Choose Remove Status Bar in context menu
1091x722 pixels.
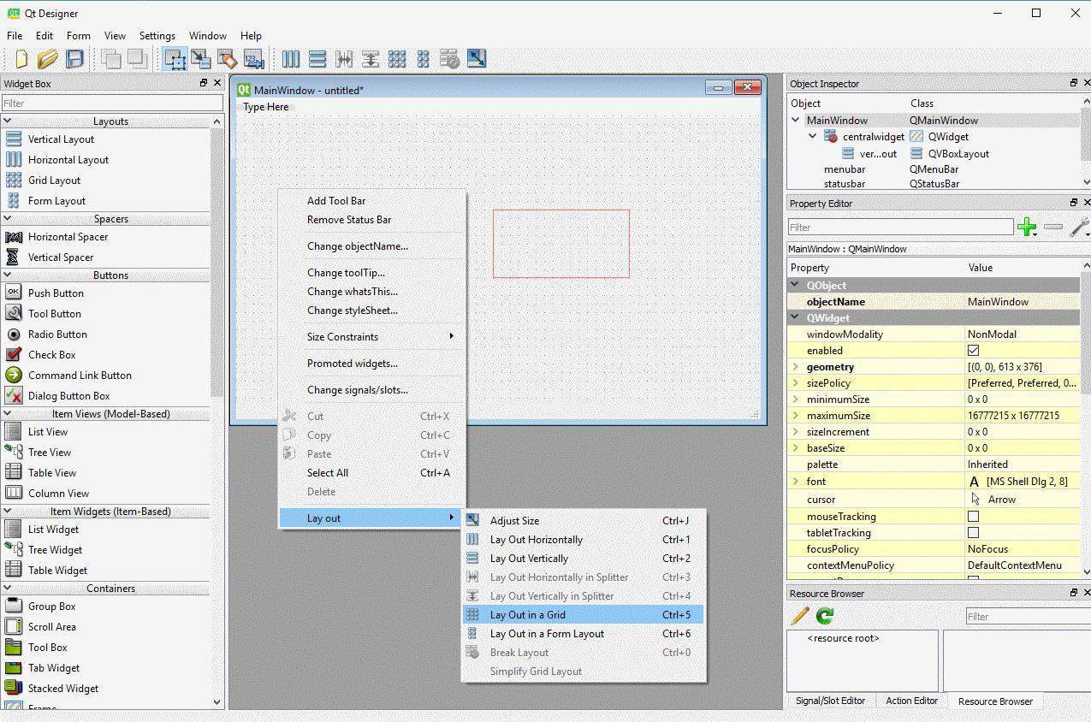tap(372, 220)
